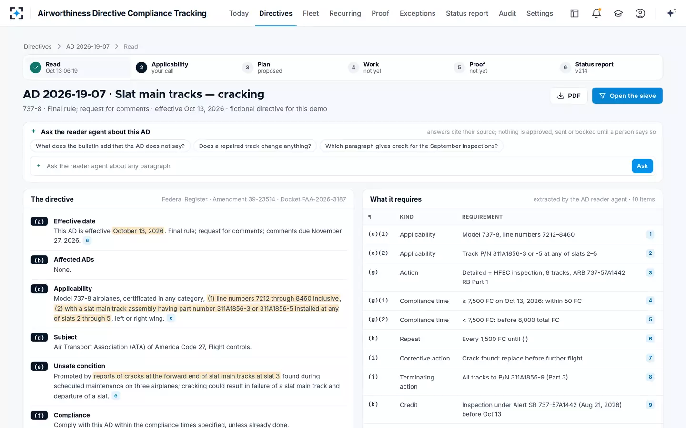This screenshot has height=428, width=686.
Task: Click reference badge 6 on the Repeat row
Action: point(650,339)
